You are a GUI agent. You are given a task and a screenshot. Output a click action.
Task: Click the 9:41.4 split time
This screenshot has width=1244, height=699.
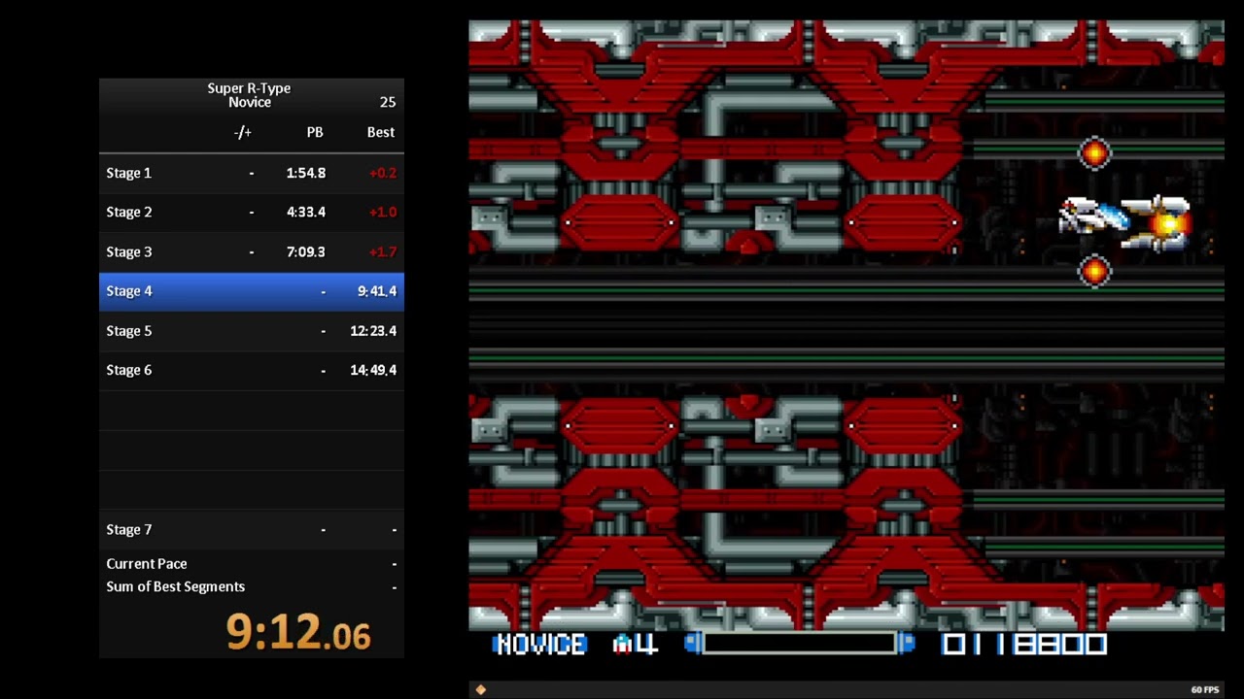click(377, 291)
